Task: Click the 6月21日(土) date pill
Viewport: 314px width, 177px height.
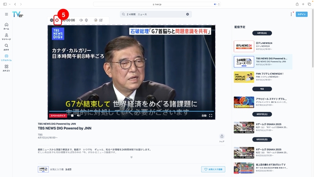Action: click(x=262, y=114)
